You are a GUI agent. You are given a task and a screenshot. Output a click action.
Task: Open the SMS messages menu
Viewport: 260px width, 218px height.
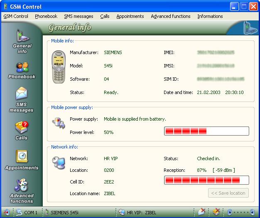78,16
